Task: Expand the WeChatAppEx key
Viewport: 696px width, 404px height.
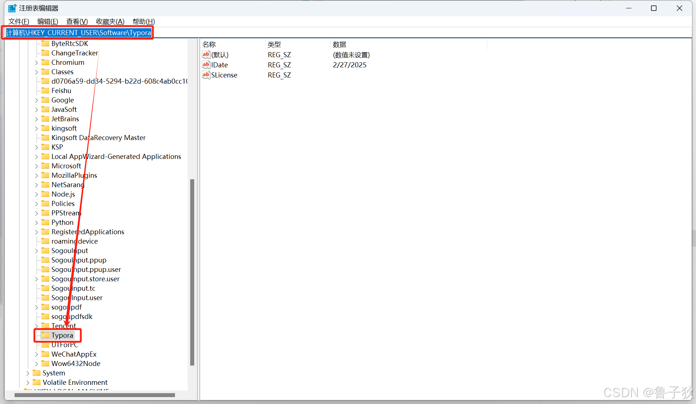Action: click(36, 354)
